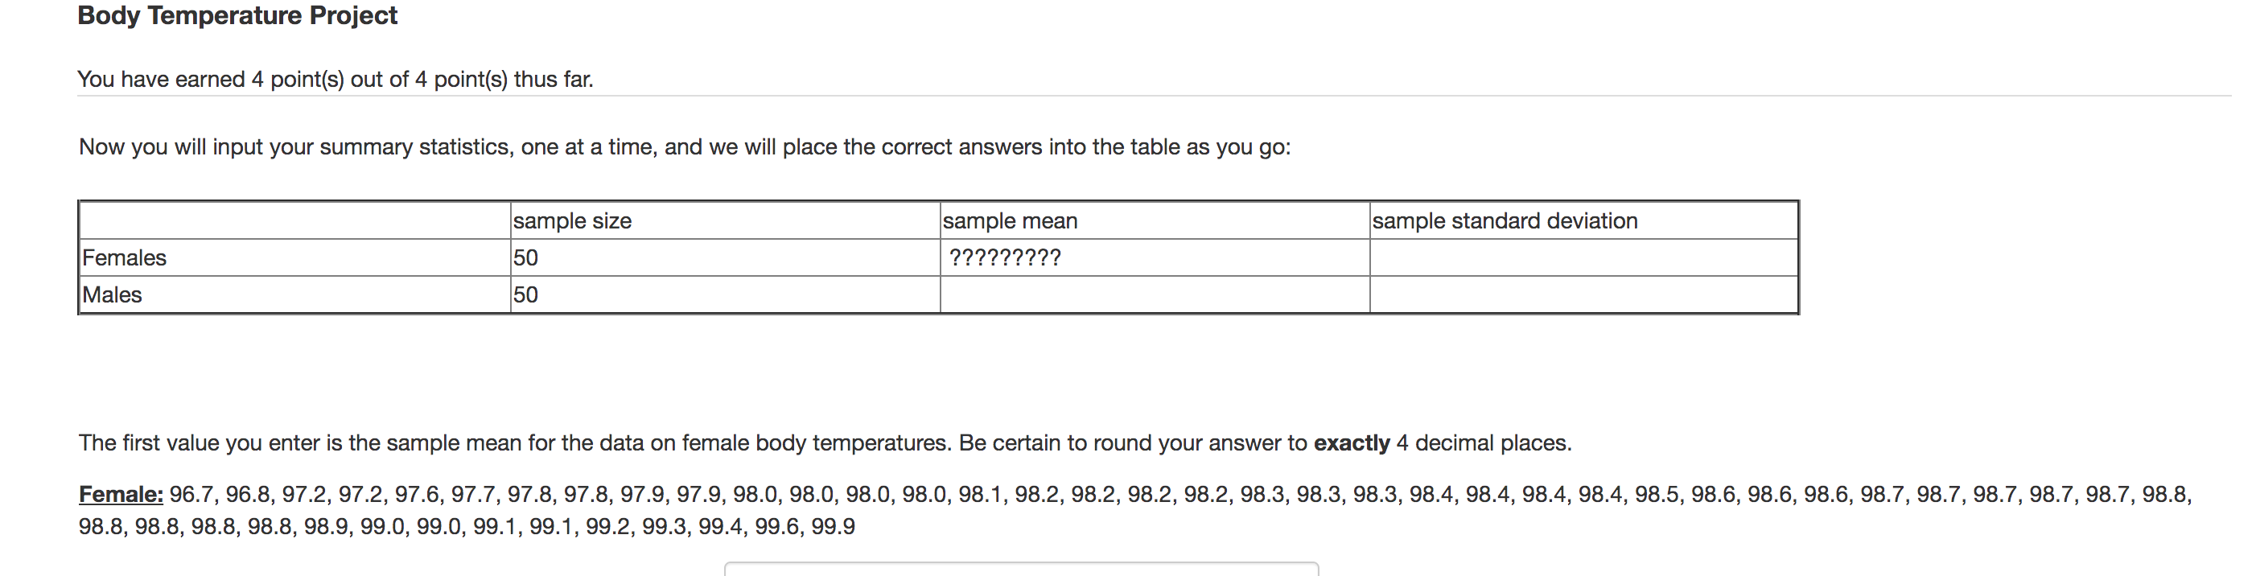Screen dimensions: 2256x576
Task: Select the sample size column header
Action: pos(571,220)
